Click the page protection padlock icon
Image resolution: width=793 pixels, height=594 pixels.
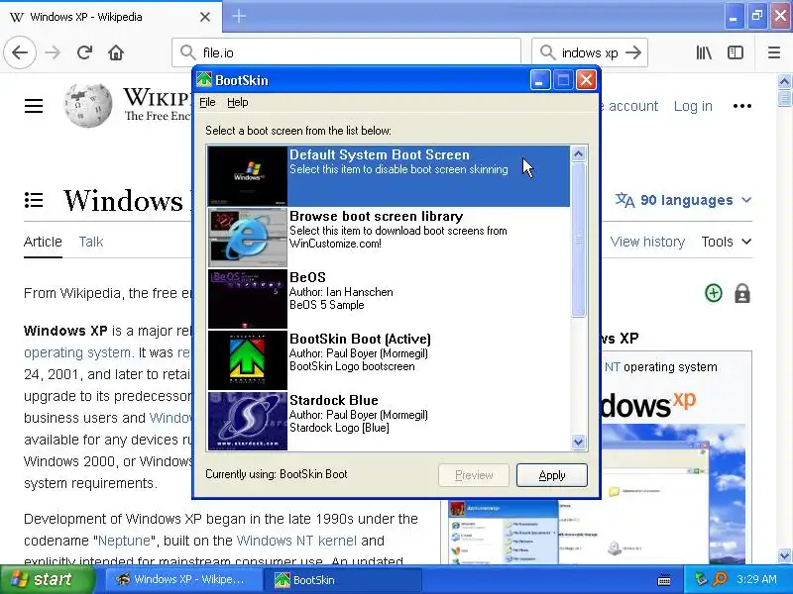click(x=741, y=293)
